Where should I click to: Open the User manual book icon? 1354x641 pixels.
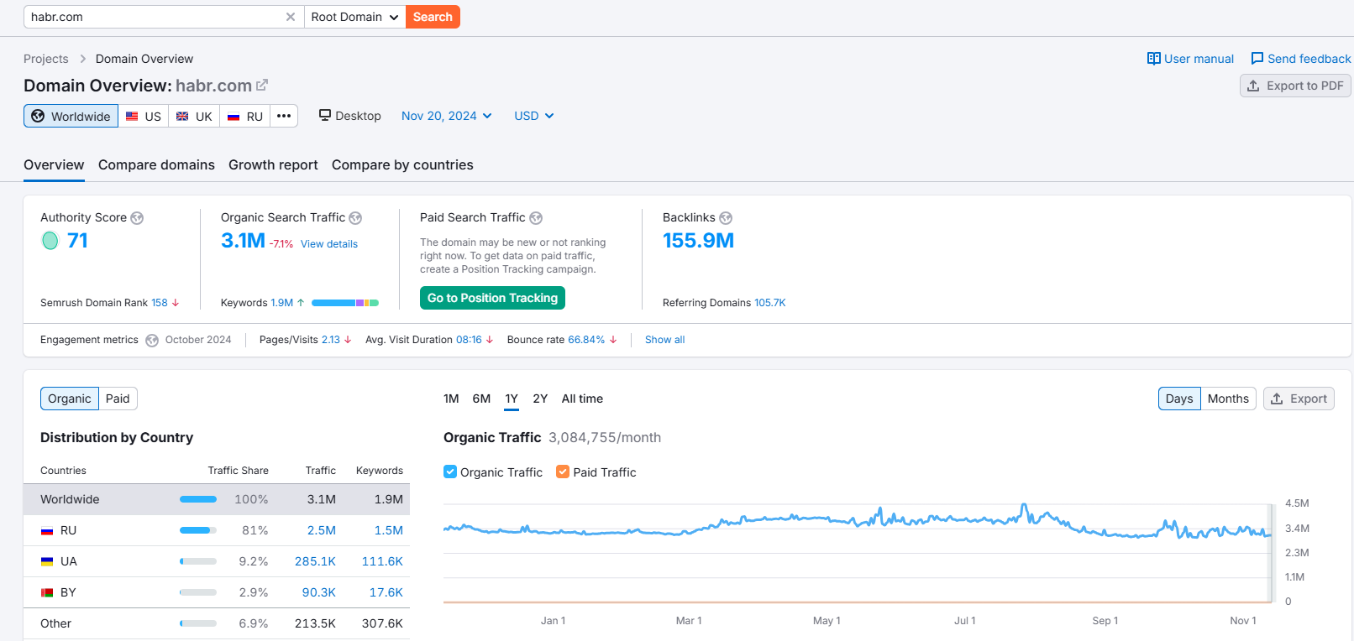click(x=1154, y=59)
